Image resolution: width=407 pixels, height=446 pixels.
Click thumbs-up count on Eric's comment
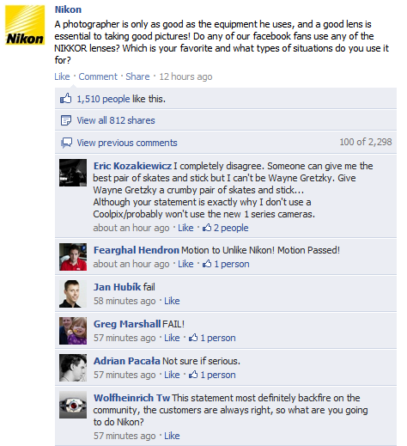point(225,228)
